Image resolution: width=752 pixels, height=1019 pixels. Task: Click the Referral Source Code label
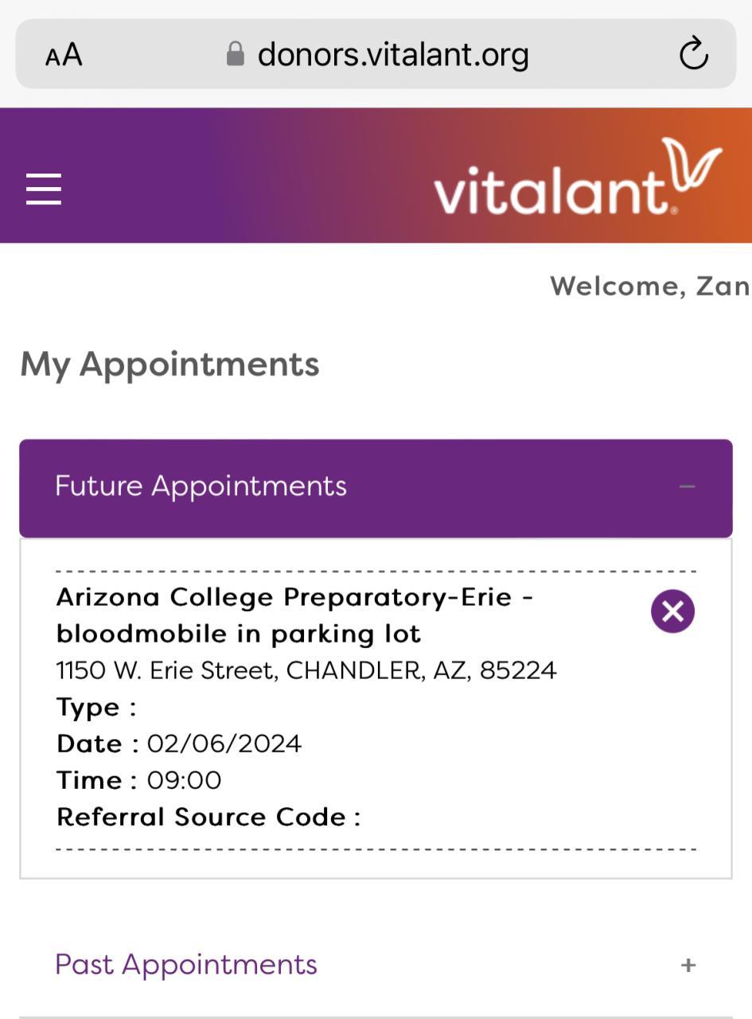click(x=208, y=817)
